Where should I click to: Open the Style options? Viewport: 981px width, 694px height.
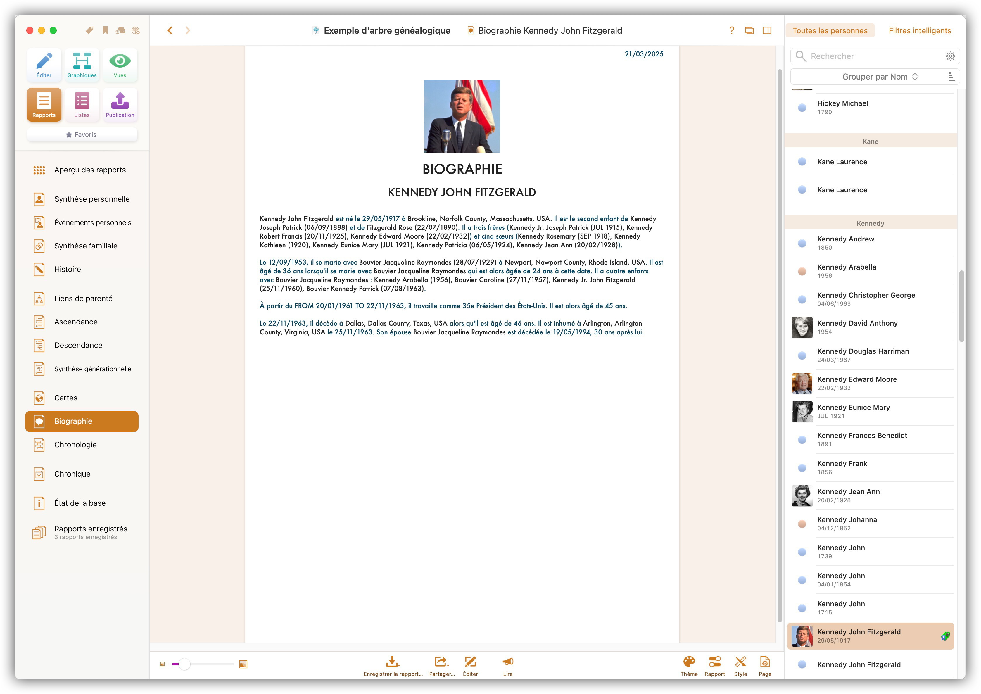tap(740, 666)
